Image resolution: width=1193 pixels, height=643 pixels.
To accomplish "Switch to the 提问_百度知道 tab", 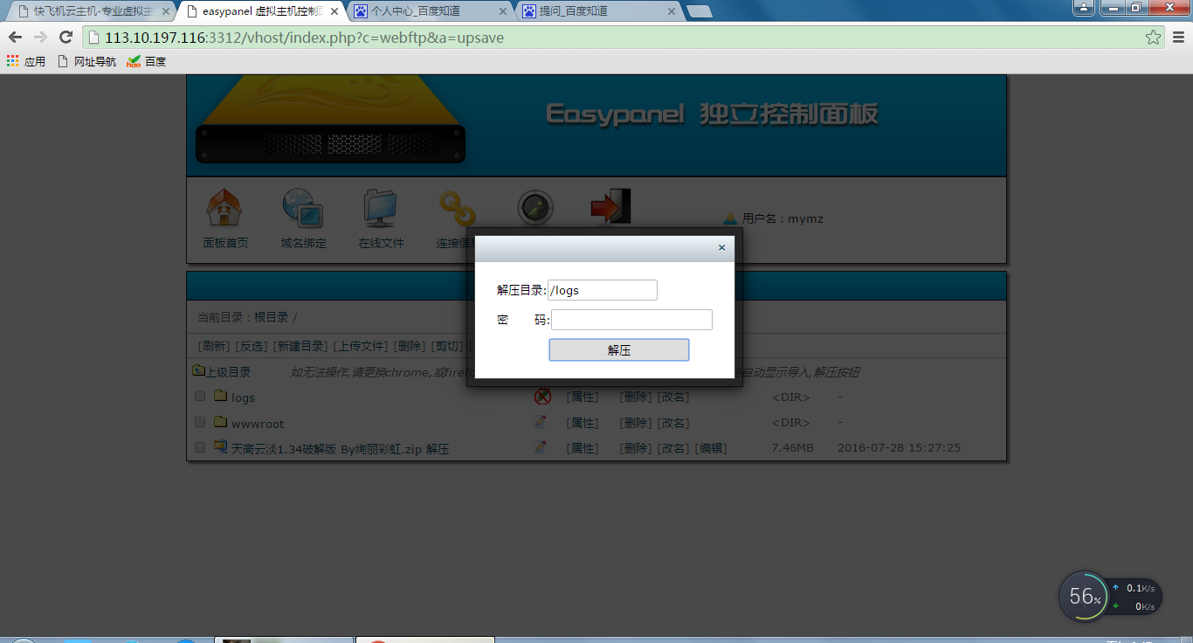I will [596, 11].
